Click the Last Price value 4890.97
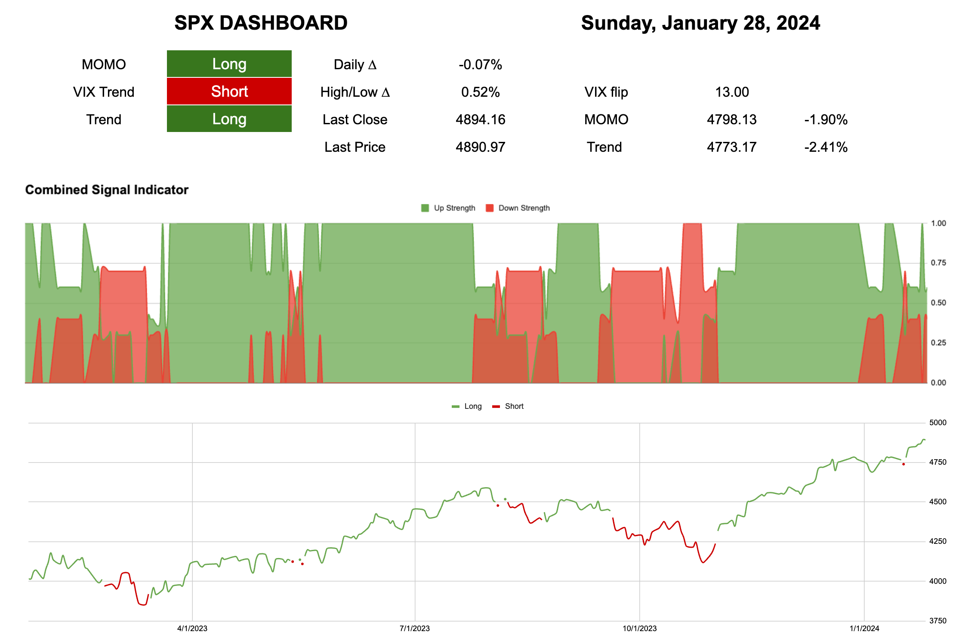 coord(480,147)
